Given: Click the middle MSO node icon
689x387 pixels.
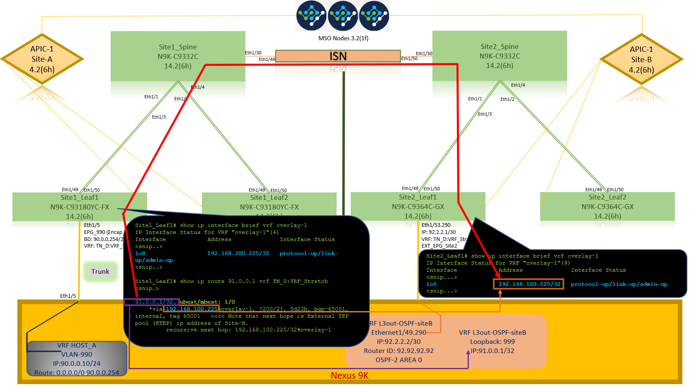Looking at the screenshot, I should (x=343, y=15).
